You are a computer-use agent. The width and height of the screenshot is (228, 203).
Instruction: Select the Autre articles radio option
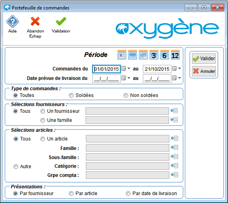tap(16, 167)
